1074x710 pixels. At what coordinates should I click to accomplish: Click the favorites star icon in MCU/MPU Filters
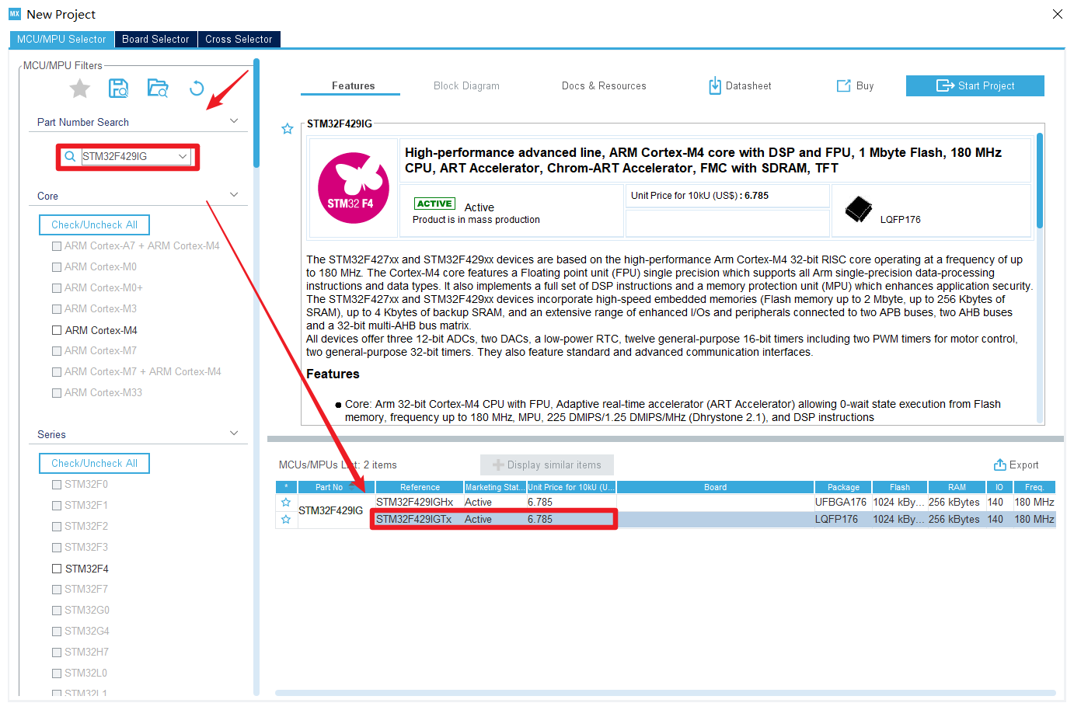[x=80, y=89]
